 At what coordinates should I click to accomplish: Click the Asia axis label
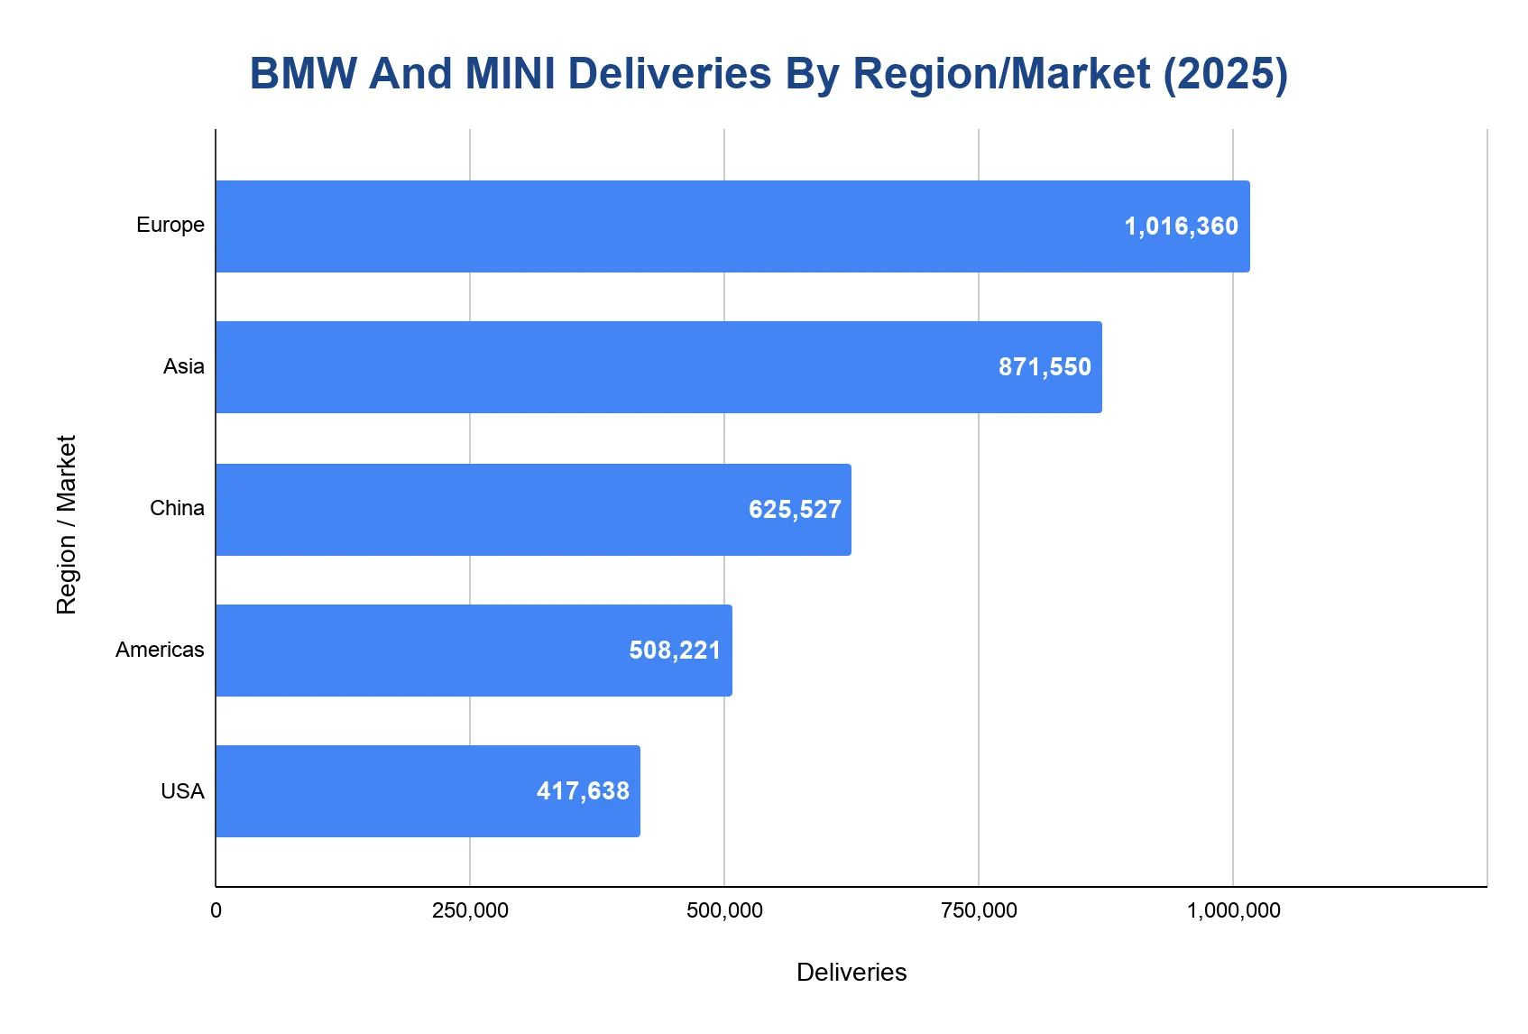point(184,366)
